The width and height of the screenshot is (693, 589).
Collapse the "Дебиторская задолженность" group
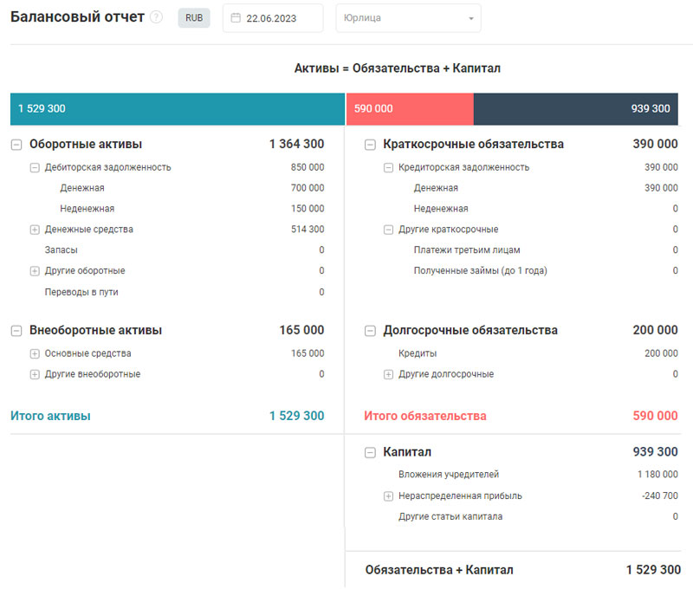[34, 166]
